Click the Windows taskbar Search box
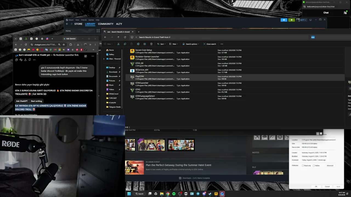Screen dimensions: 351x197 click(139, 194)
